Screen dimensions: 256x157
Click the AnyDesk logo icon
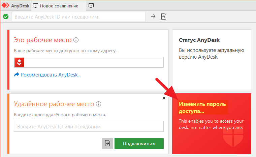[x=5, y=5]
